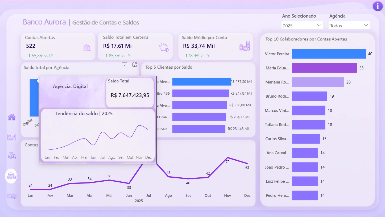Screen dimensions: 385x217
Task: Click the R$ 33,74 Mil value
Action: (199, 46)
